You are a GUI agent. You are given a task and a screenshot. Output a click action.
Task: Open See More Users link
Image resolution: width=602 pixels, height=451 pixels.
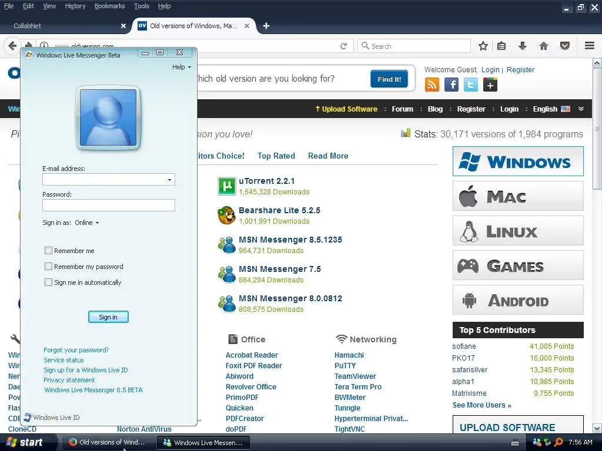(x=482, y=405)
